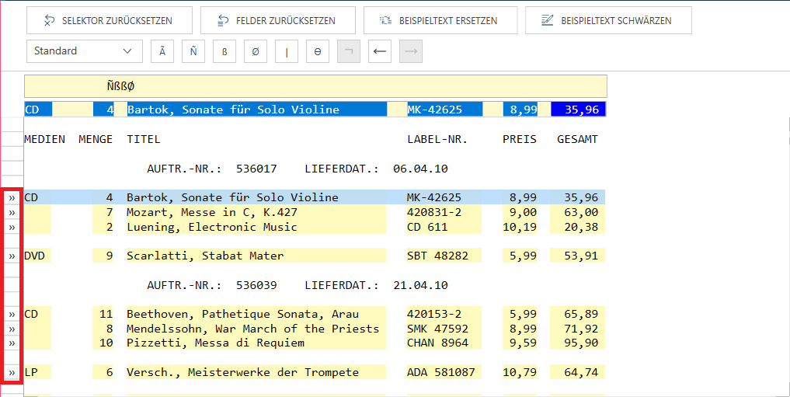Click the selector field containing ÑßßØ
The width and height of the screenshot is (790, 397).
pos(315,86)
